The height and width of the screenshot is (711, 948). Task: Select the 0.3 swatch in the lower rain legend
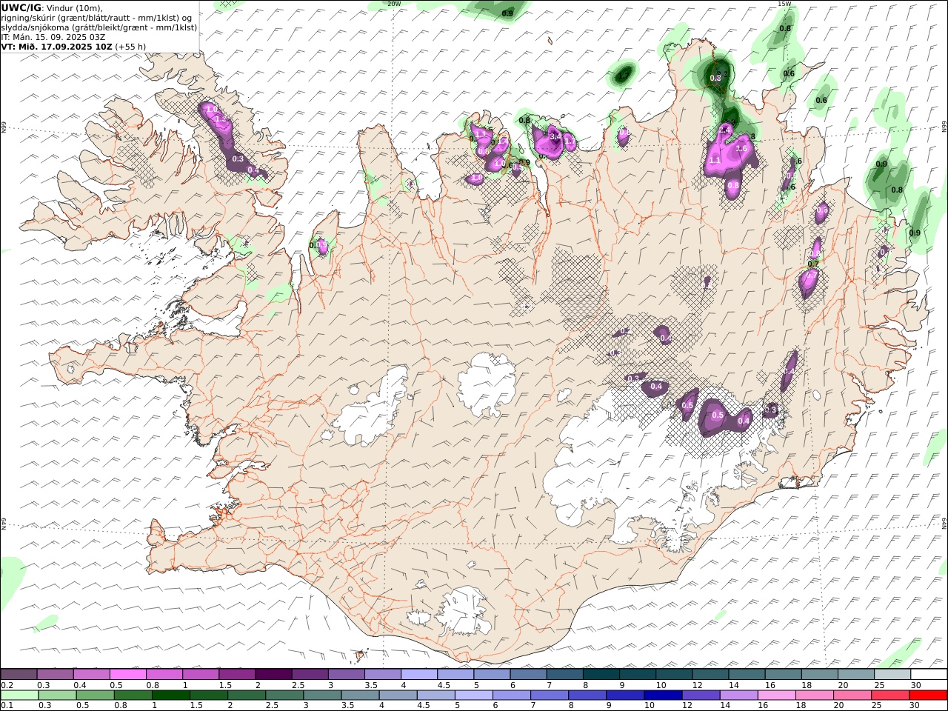[57, 695]
